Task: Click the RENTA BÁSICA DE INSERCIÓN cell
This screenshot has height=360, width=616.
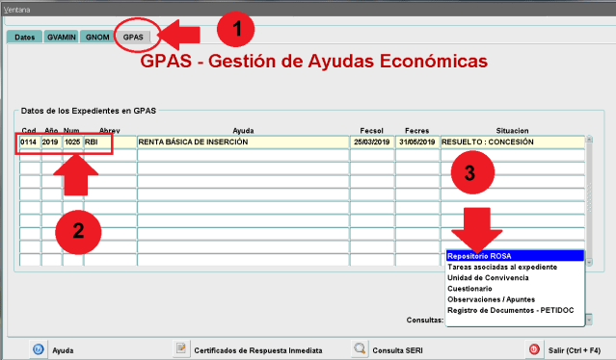Action: coord(243,141)
